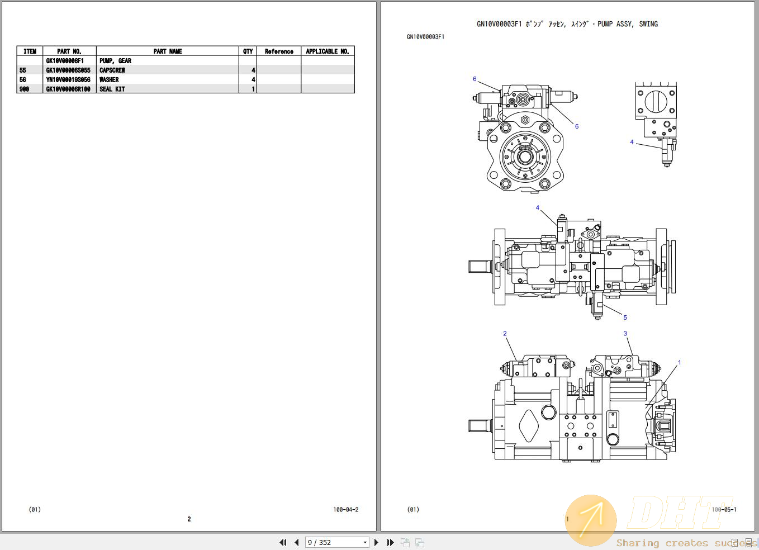
Task: Click callout 4 above the middle pump view
Action: click(538, 207)
